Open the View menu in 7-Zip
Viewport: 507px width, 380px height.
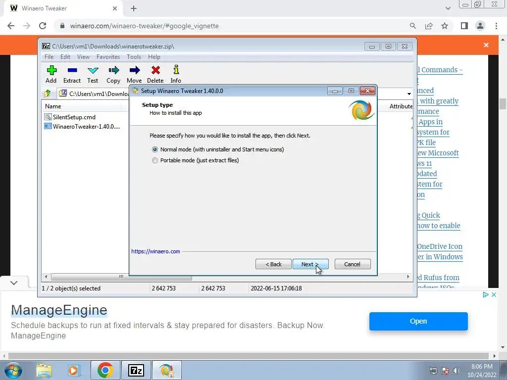tap(83, 57)
